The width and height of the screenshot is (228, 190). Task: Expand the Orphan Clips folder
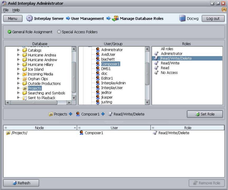[x=18, y=79]
